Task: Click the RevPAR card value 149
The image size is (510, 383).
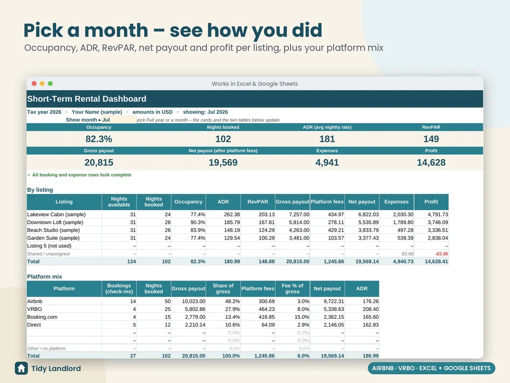Action: [431, 139]
